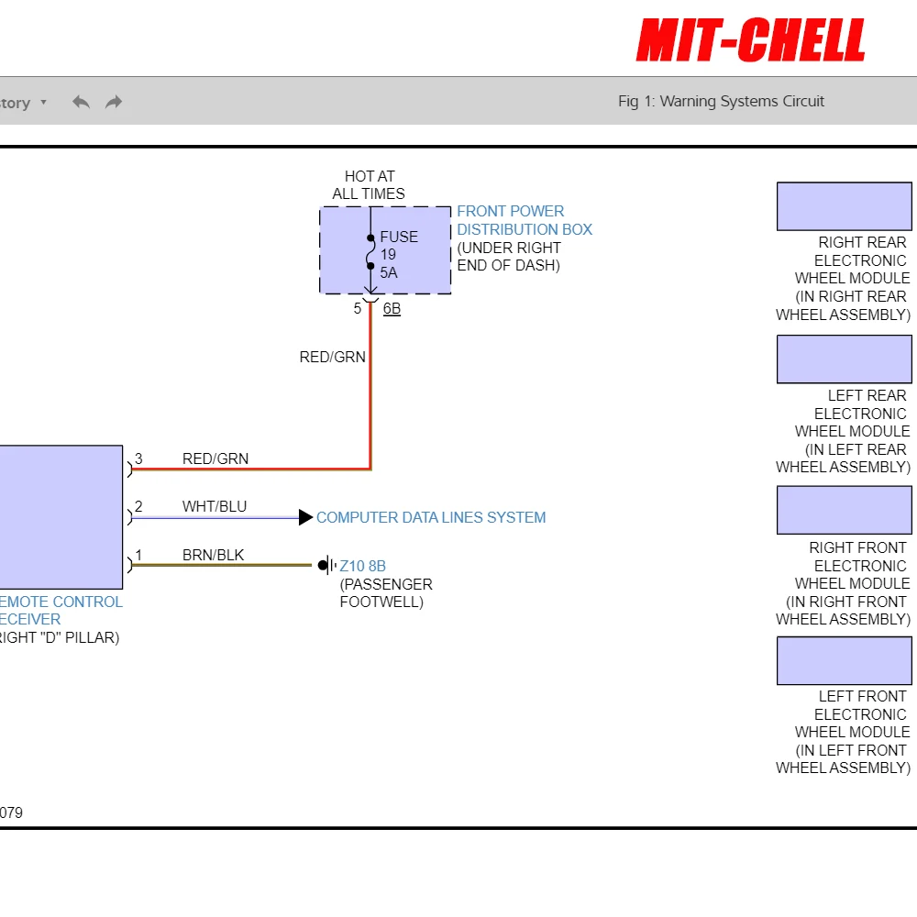
Task: Select Left Rear Electronic Wheel Module box
Action: pyautogui.click(x=844, y=359)
